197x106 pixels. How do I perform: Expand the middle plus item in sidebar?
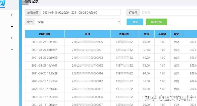12,26
